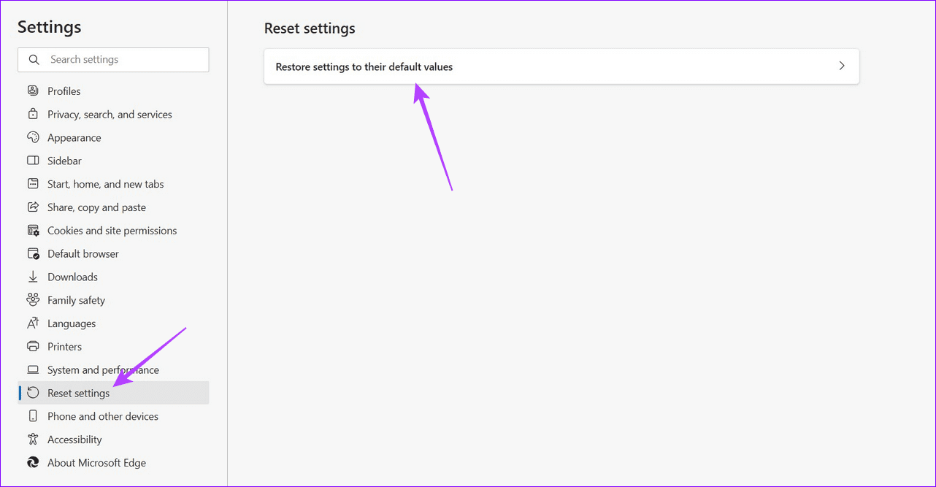
Task: Click the Profiles icon in the sidebar
Action: click(x=33, y=91)
